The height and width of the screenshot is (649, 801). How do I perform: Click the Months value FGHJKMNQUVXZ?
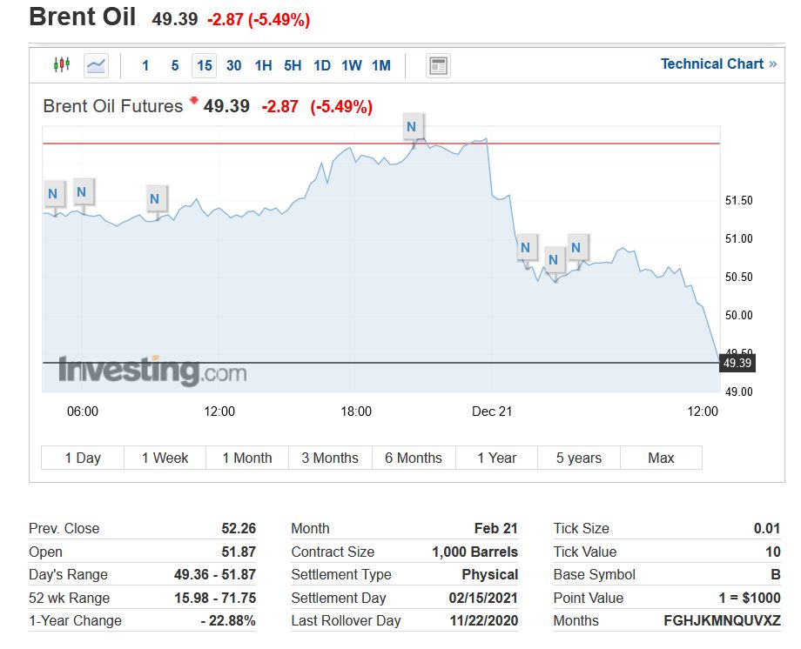click(x=723, y=620)
